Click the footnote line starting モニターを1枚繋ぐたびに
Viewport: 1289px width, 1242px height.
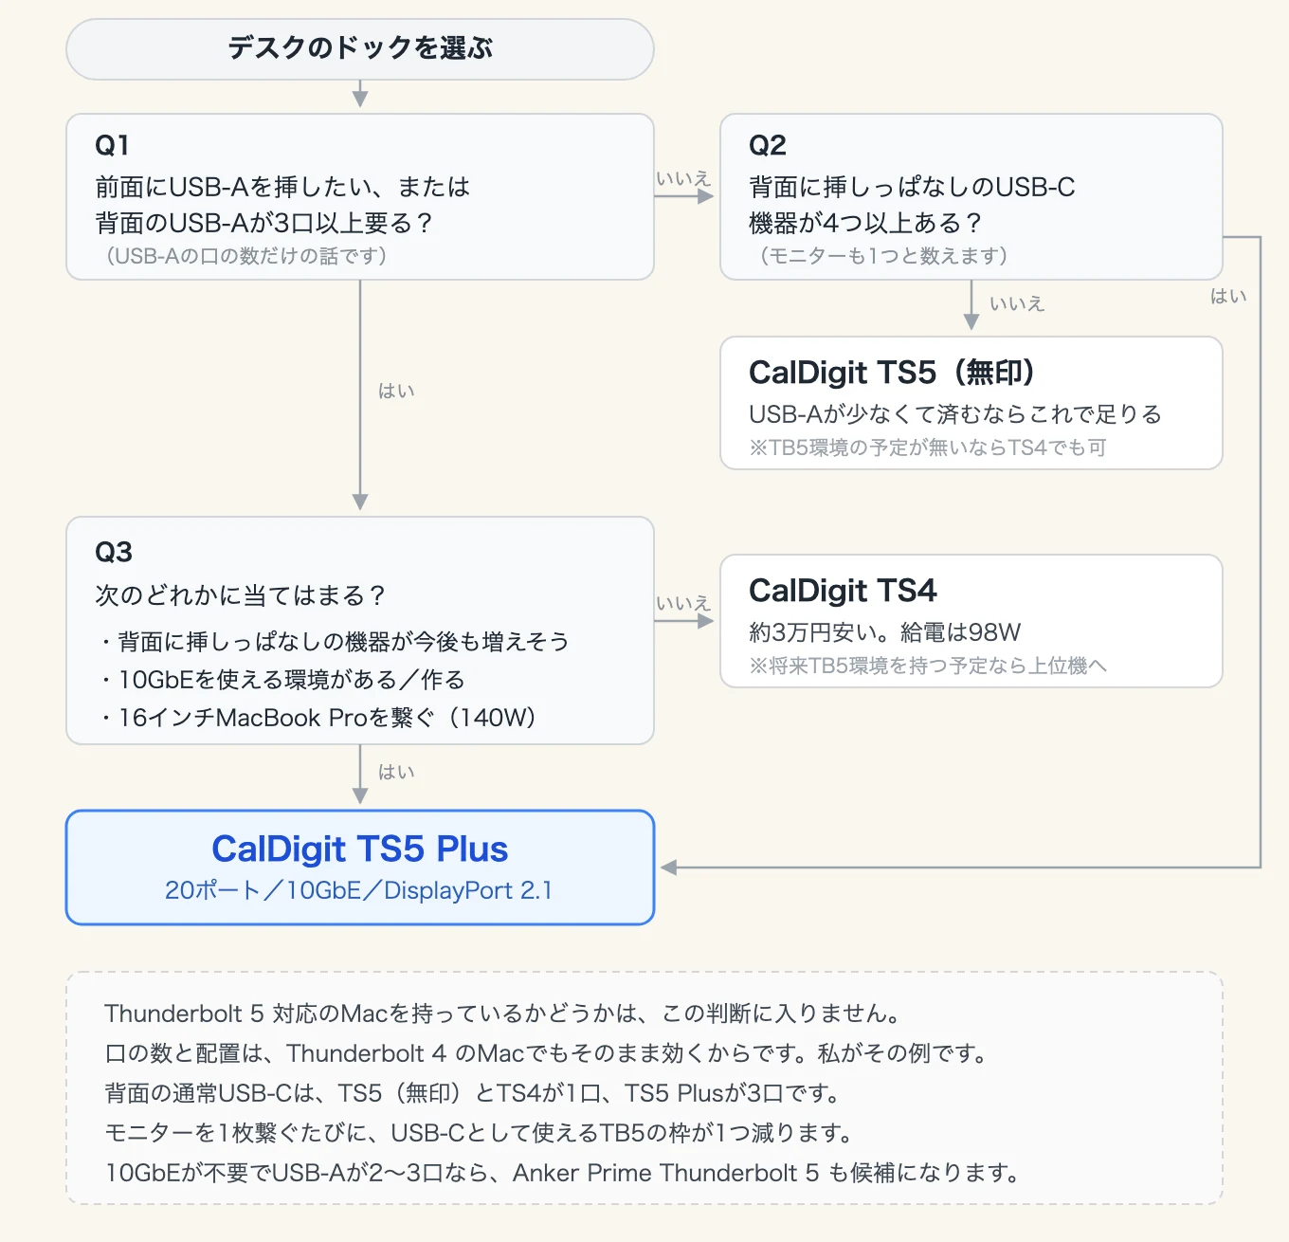click(x=480, y=1133)
